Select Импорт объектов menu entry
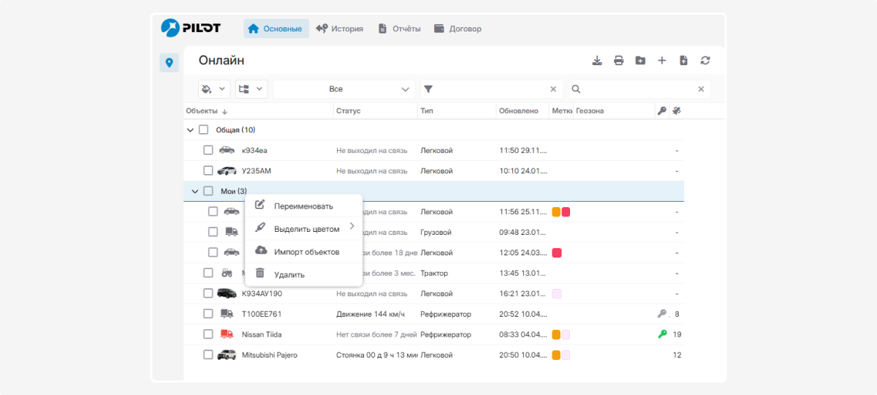The width and height of the screenshot is (877, 395). pyautogui.click(x=306, y=252)
